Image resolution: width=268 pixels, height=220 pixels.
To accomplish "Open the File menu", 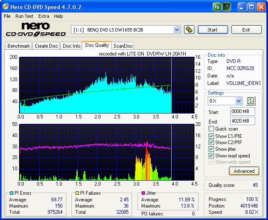I will 7,16.
